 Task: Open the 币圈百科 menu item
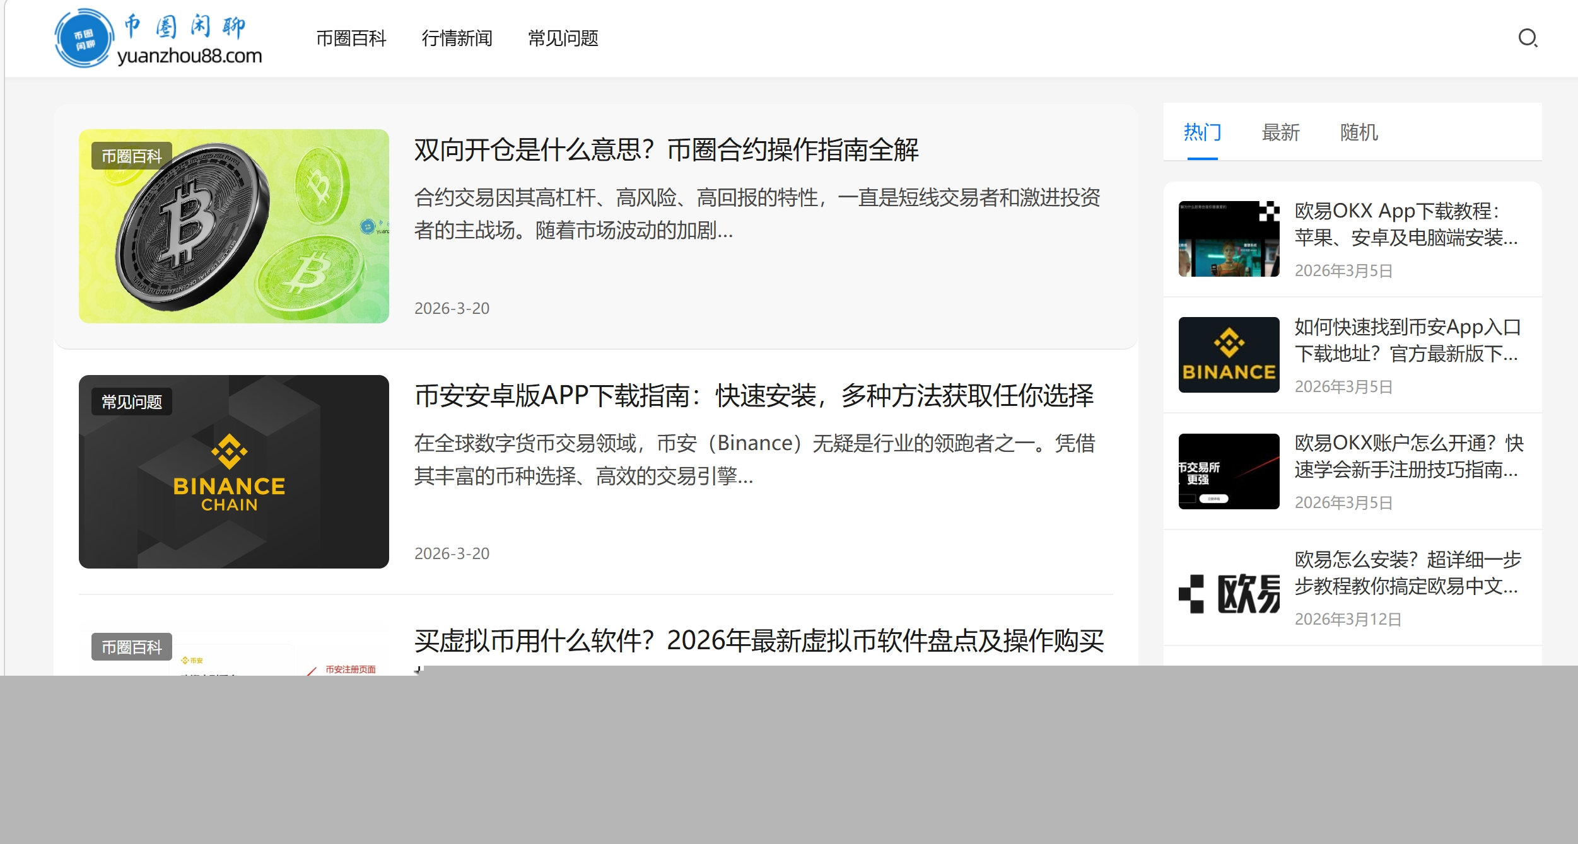(352, 39)
